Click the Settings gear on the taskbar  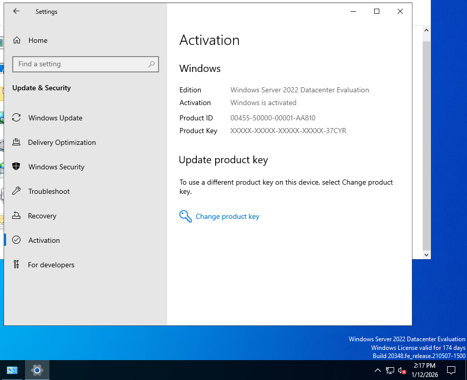(x=37, y=370)
